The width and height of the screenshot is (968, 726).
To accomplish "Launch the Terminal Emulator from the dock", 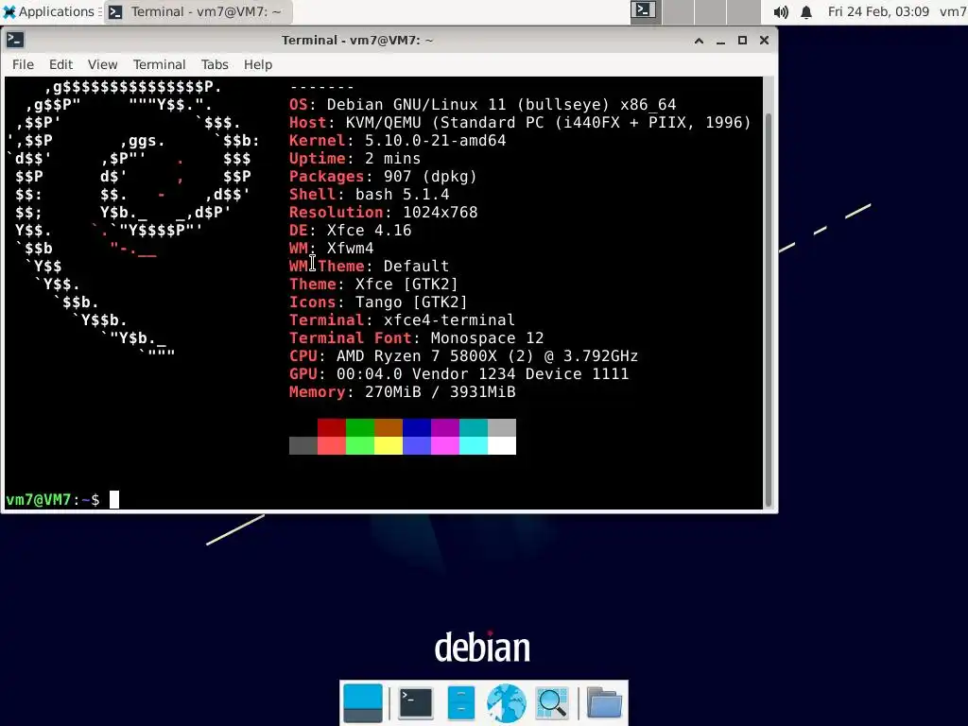I will tap(416, 702).
